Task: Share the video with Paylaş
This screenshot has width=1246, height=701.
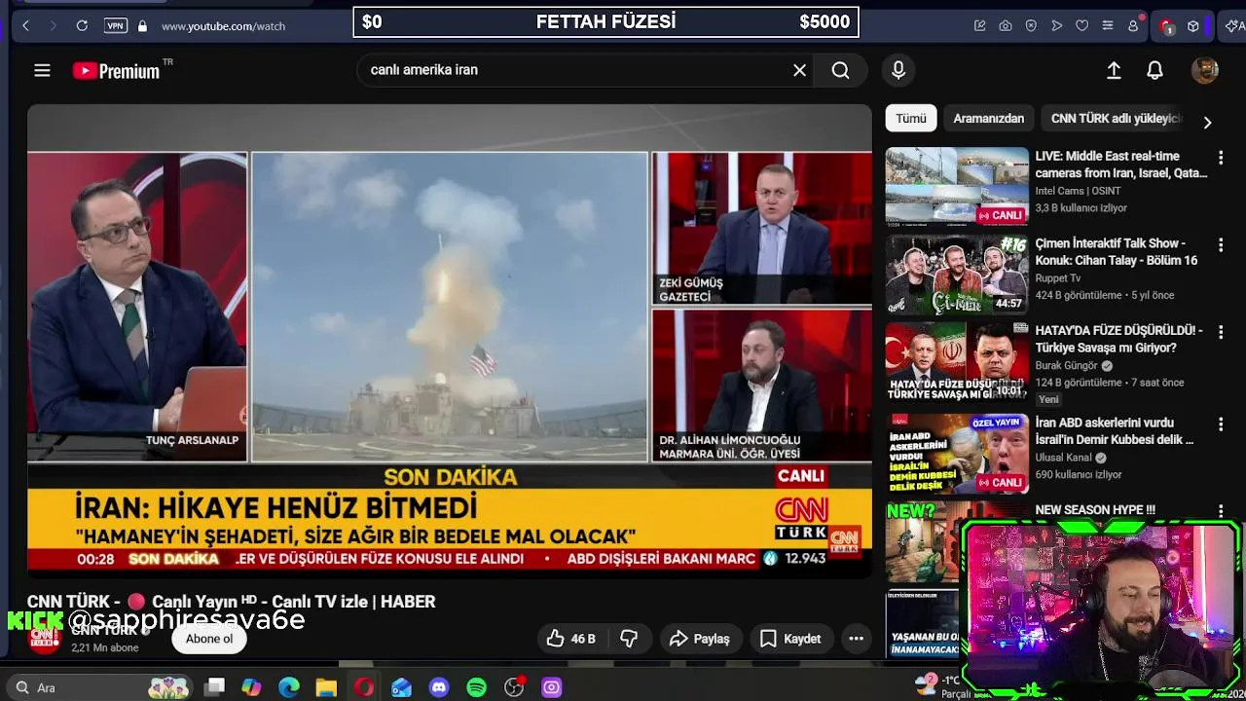Action: (x=699, y=639)
